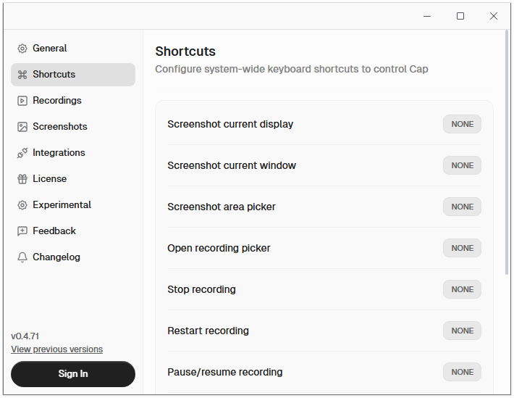Click the Screenshots image icon in sidebar
The height and width of the screenshot is (398, 514).
(x=22, y=127)
